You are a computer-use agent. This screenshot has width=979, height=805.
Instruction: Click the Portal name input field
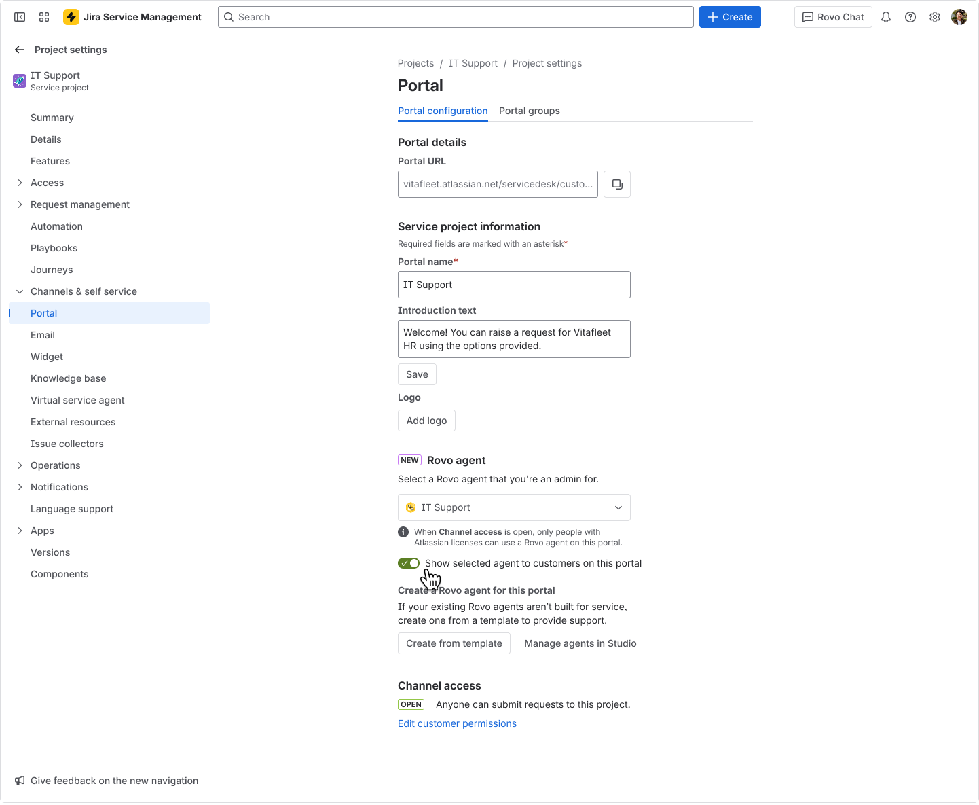pyautogui.click(x=514, y=285)
